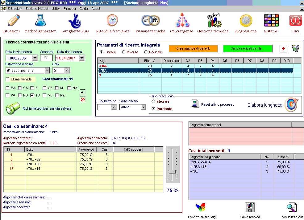Click the 75 % vertical slider handle
This screenshot has height=220, width=304.
[172, 172]
